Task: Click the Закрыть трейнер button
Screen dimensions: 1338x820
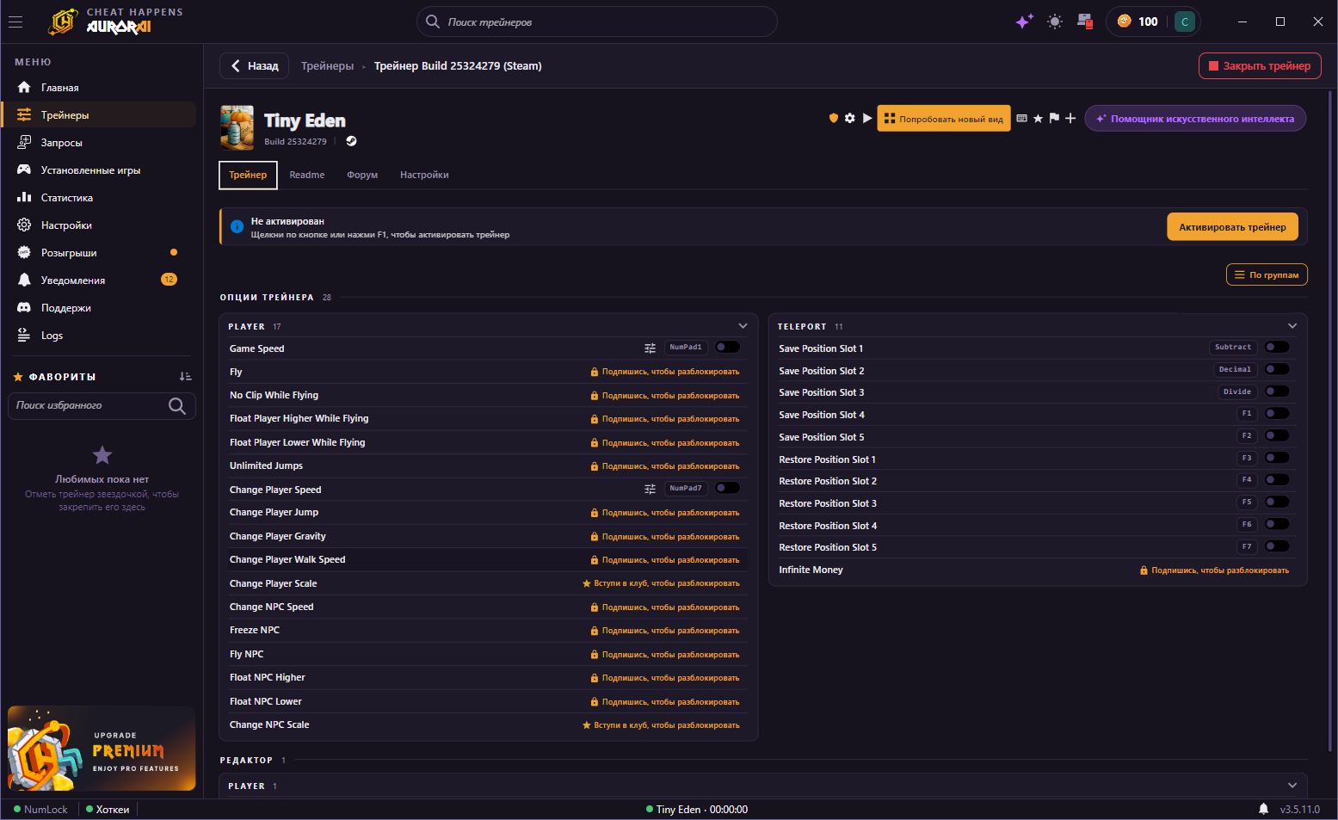Action: 1260,66
